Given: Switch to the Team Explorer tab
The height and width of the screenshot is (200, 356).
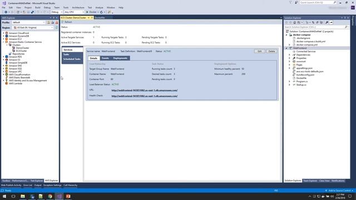Looking at the screenshot, I should (x=310, y=181).
